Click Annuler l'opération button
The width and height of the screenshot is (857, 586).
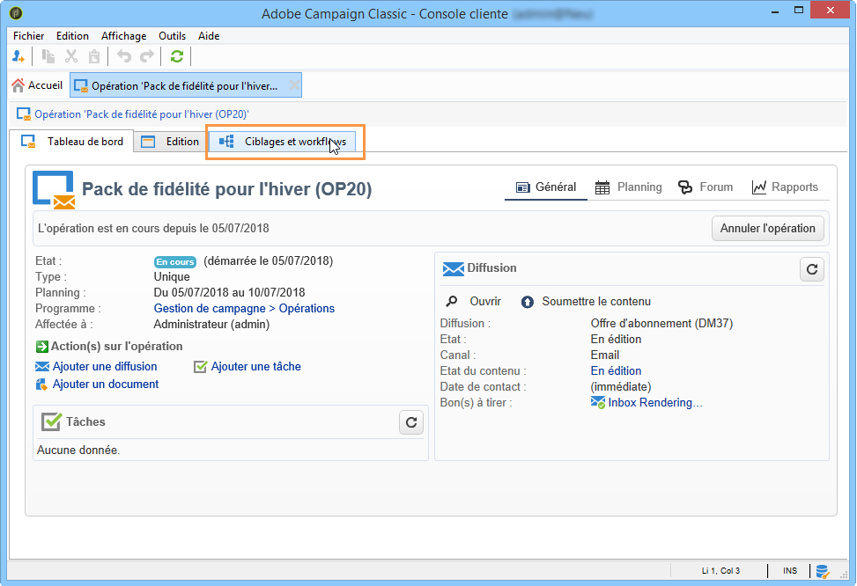tap(767, 228)
